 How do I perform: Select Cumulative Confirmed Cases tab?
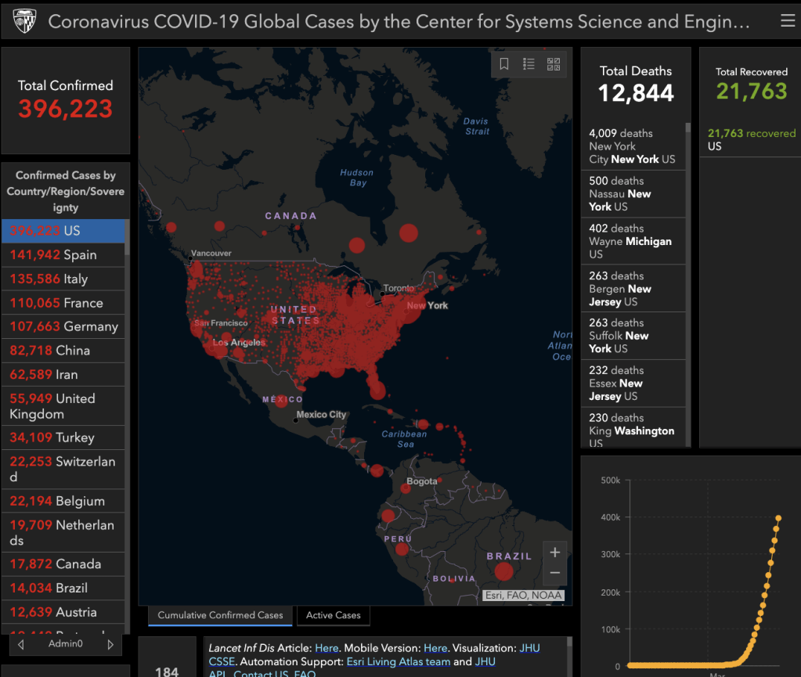click(220, 615)
